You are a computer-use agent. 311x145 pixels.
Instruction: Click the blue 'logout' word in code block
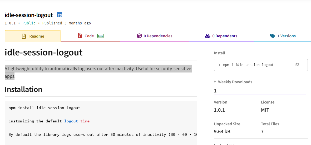coord(71,121)
